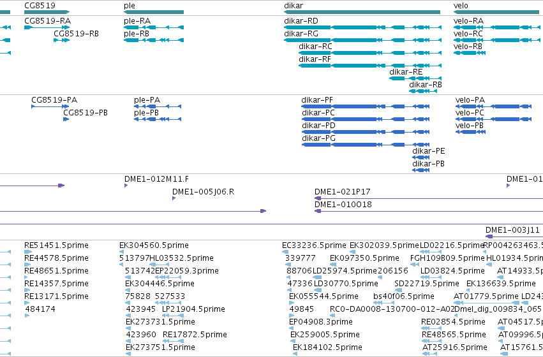Viewport: 543px width, 357px height.
Task: Select EST EK273731.5prime
Action: click(128, 328)
